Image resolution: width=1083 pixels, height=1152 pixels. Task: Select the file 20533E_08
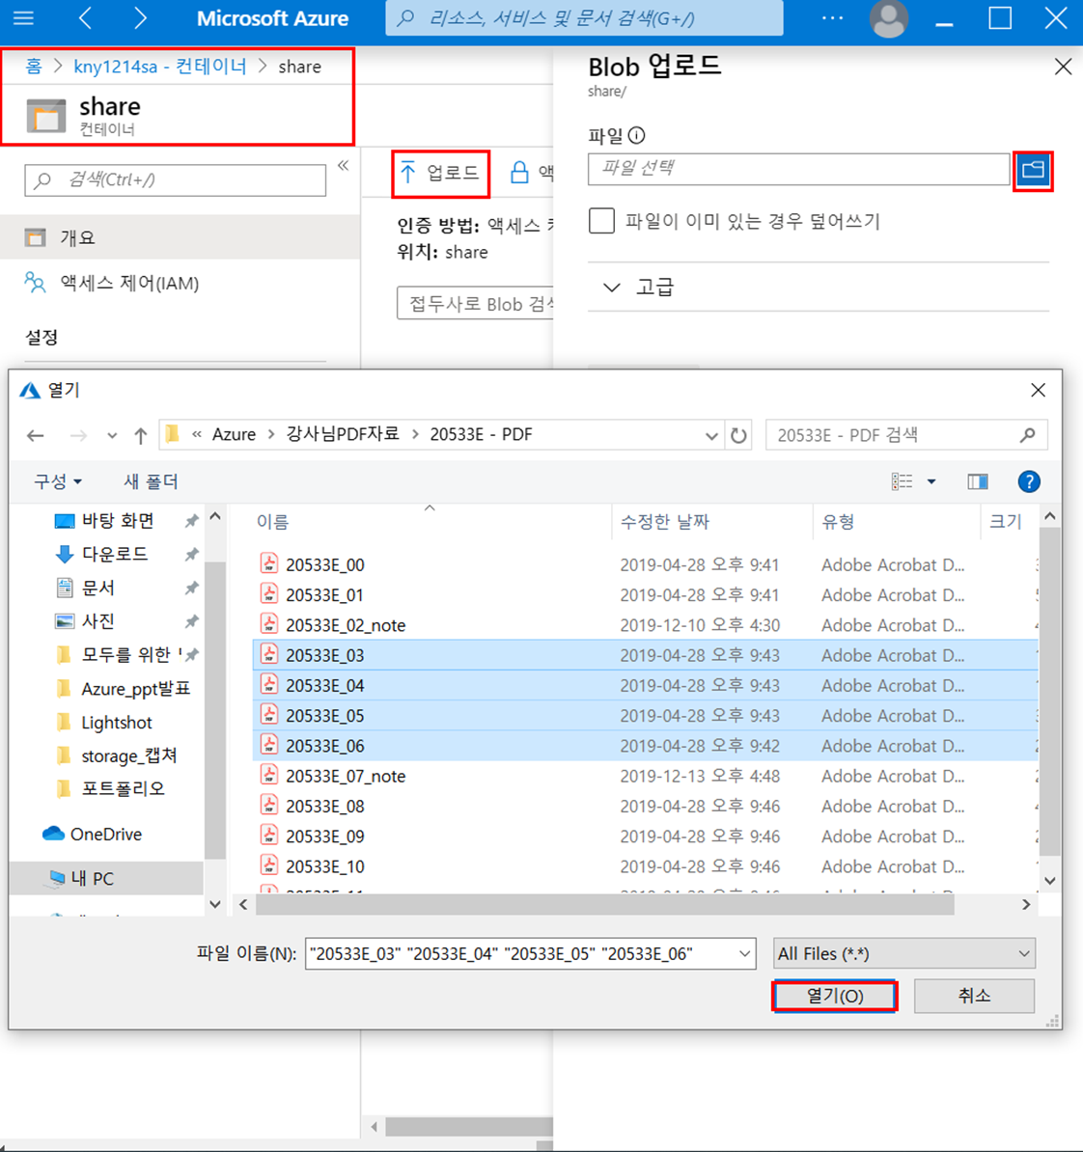pos(324,806)
